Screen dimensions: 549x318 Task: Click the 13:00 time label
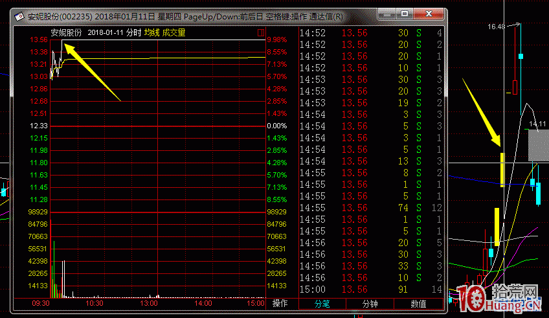[x=149, y=303]
